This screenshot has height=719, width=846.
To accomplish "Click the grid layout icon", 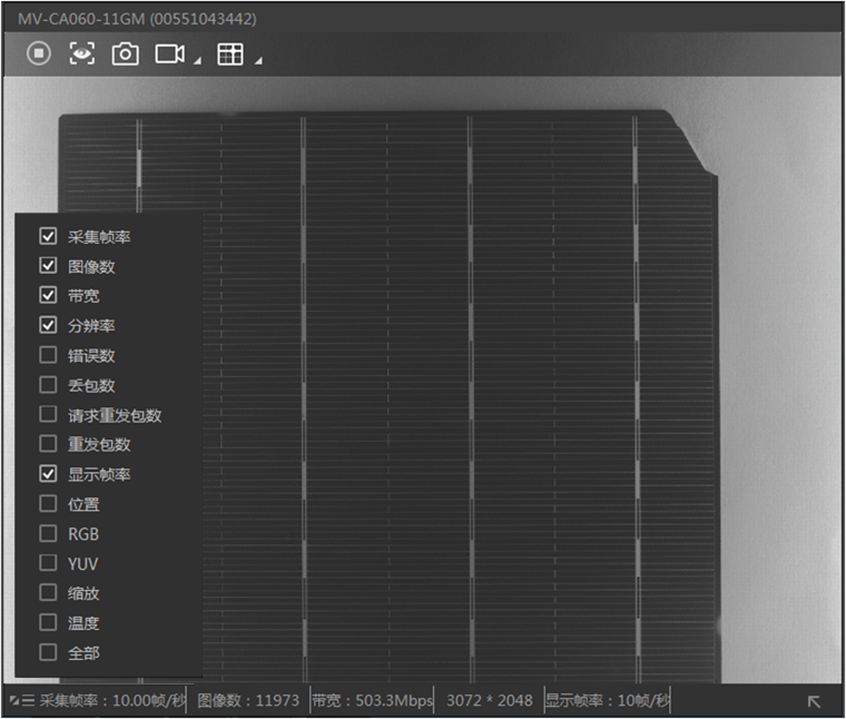I will click(230, 54).
